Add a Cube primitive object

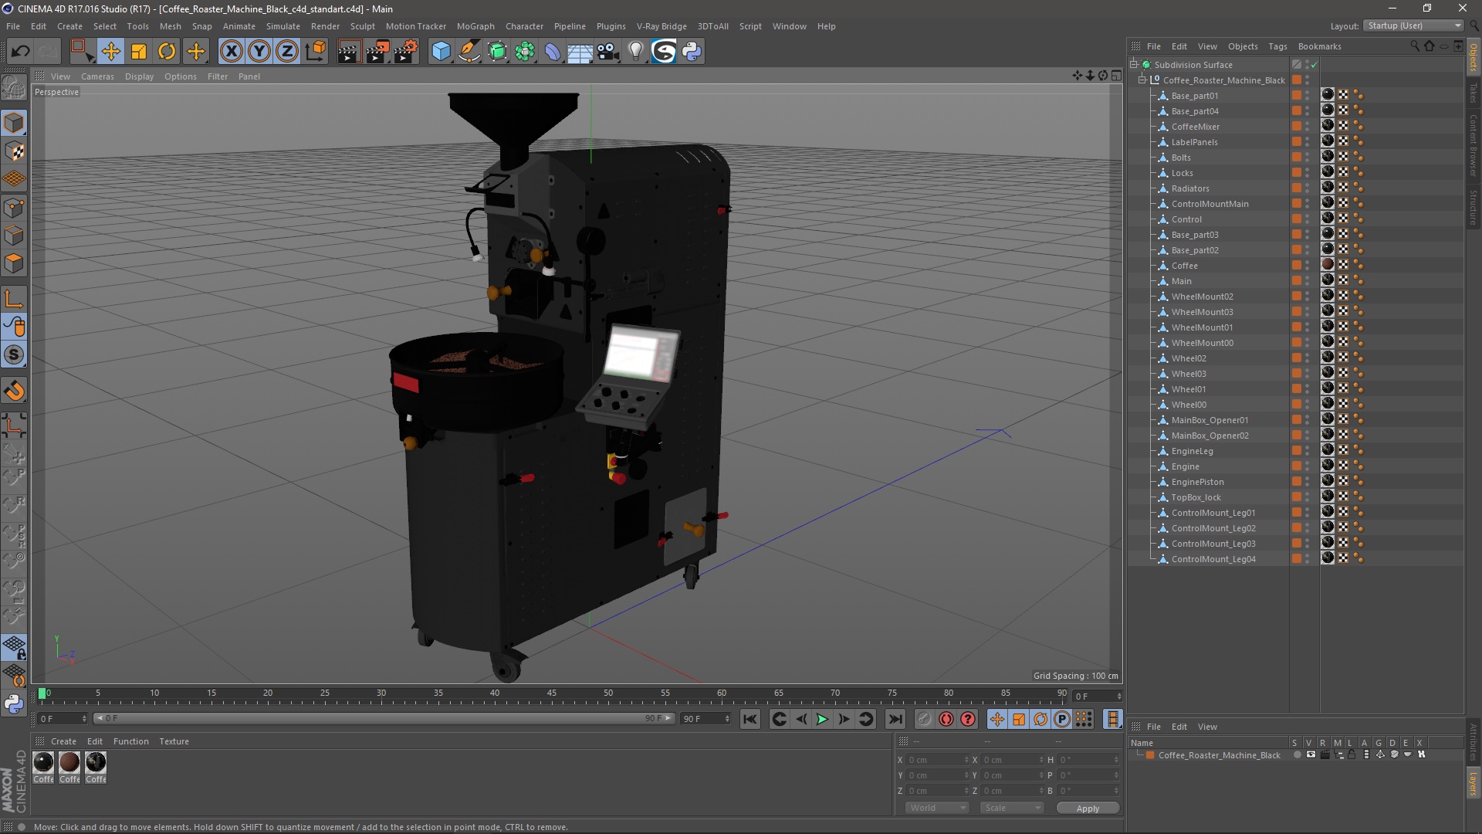tap(441, 52)
